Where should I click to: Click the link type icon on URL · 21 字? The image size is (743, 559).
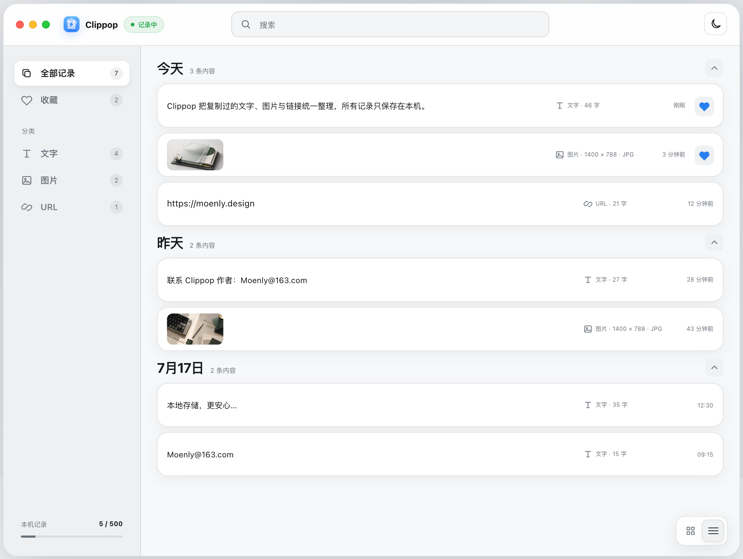point(588,204)
